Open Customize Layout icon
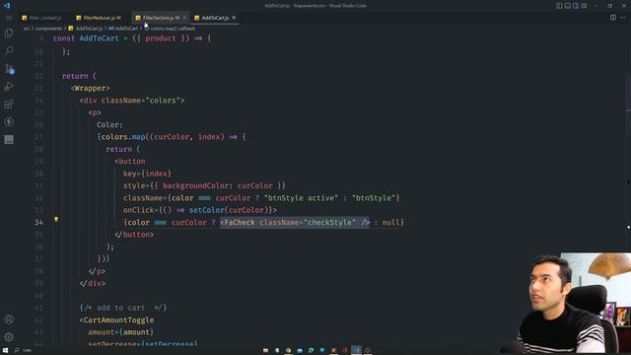 [x=584, y=6]
